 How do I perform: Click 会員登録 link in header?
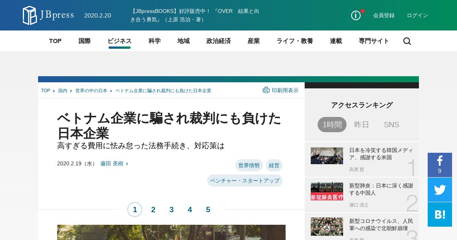coord(384,15)
